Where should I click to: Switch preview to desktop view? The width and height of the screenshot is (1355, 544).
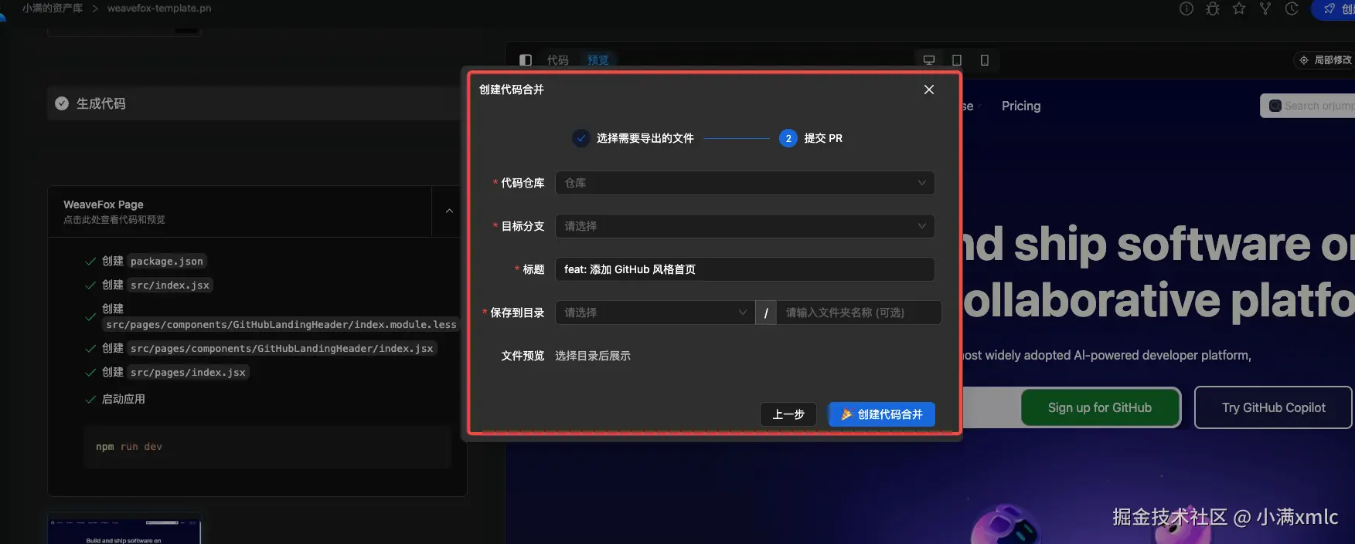(x=929, y=59)
